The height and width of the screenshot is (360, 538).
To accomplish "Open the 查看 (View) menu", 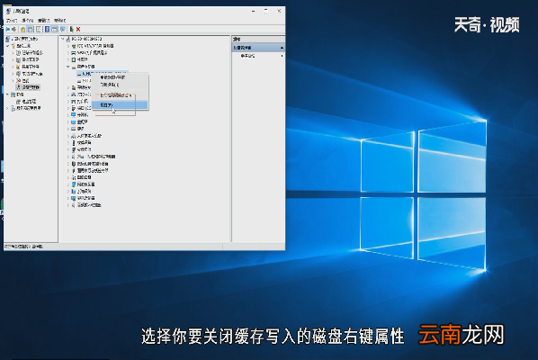I will [44, 21].
